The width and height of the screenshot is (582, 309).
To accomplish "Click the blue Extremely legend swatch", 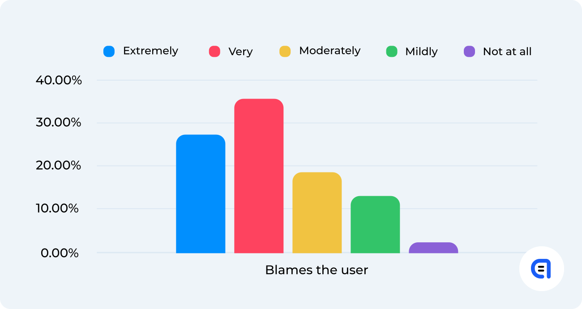I will pyautogui.click(x=109, y=51).
